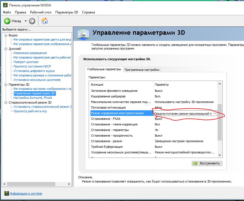Viewport: 244px width, 201px height.
Task: Collapse the Стереоскопический режим 3D group
Action: pyautogui.click(x=6, y=102)
